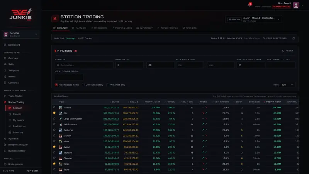Open the Inventory tab
This screenshot has width=309, height=174.
[x=144, y=28]
